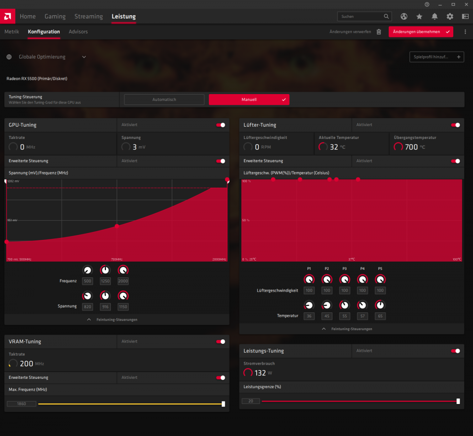This screenshot has height=436, width=473.
Task: Click the Spannung 916 value field
Action: point(105,306)
